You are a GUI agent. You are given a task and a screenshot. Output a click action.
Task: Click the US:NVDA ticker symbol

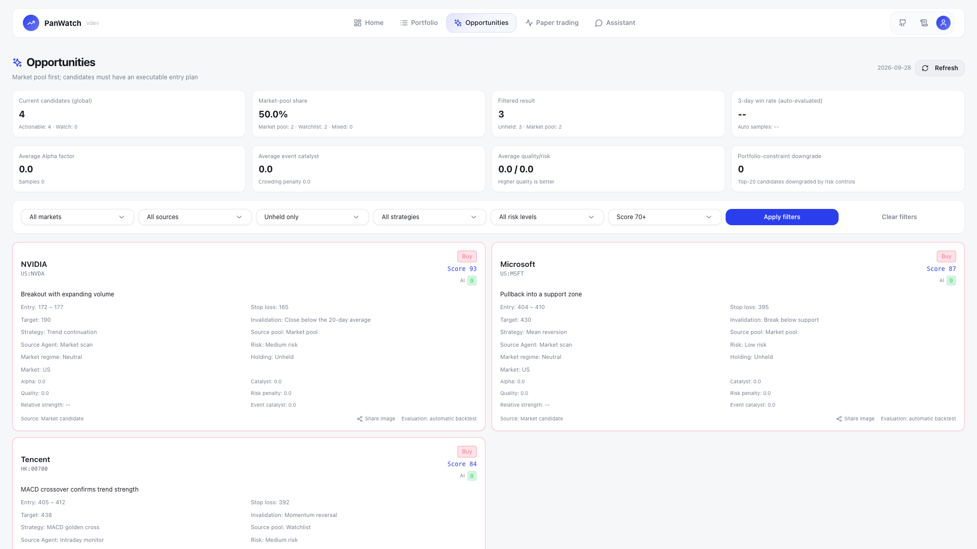point(33,274)
